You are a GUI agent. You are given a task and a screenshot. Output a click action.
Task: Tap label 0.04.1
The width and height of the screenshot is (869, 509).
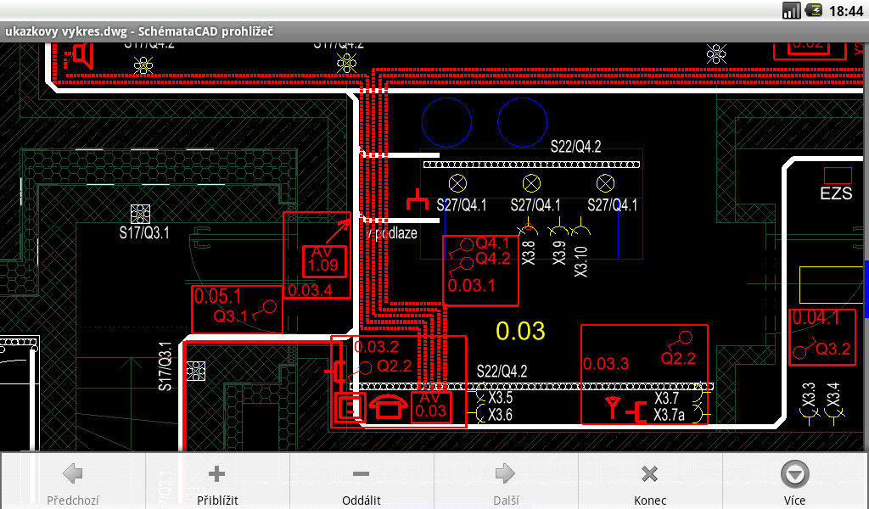click(816, 318)
